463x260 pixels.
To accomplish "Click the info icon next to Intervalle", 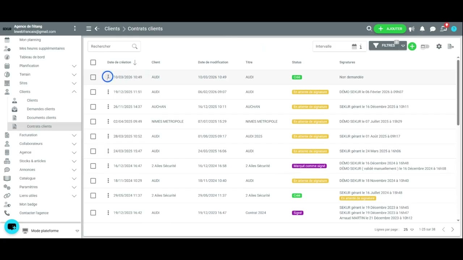I will [x=361, y=46].
